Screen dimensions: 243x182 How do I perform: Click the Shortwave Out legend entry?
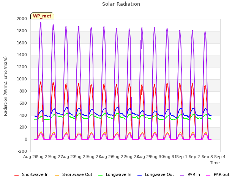click(x=73, y=174)
